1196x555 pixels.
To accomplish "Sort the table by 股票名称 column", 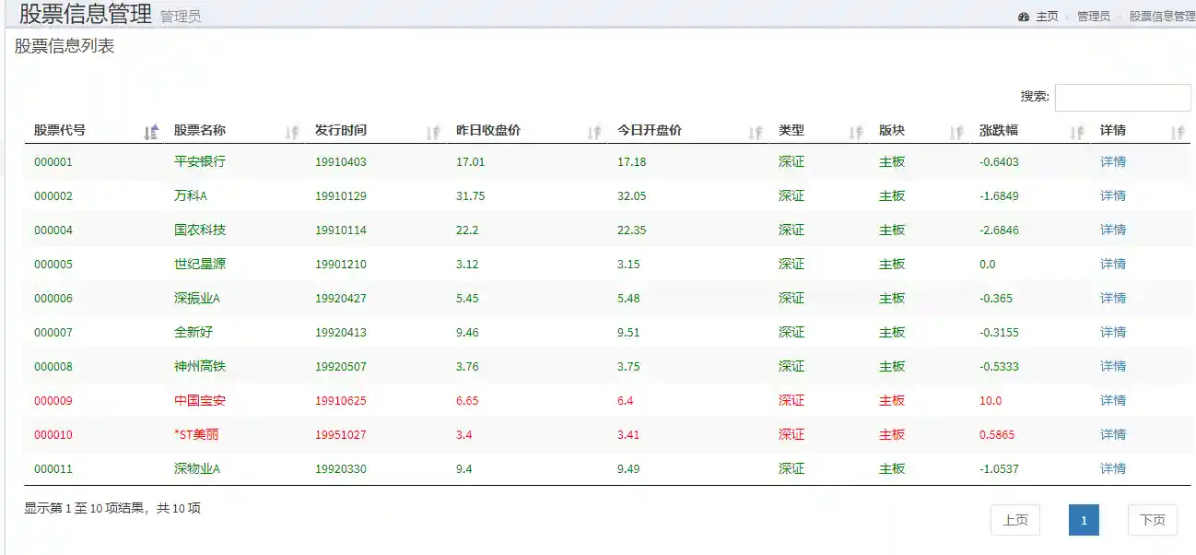I will 293,132.
